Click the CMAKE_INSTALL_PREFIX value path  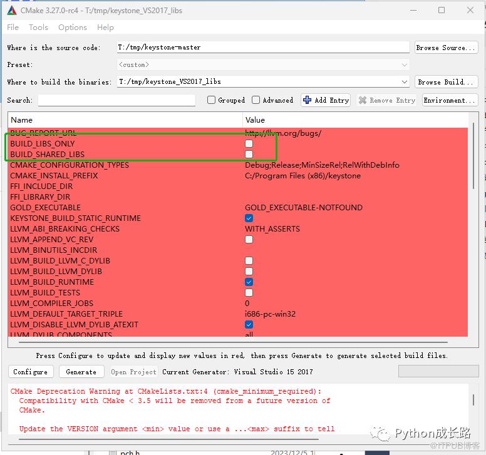pos(302,176)
